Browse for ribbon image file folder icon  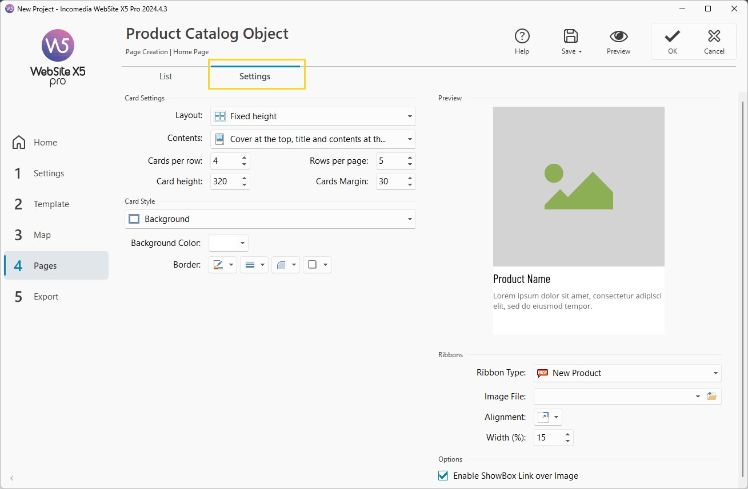[711, 397]
